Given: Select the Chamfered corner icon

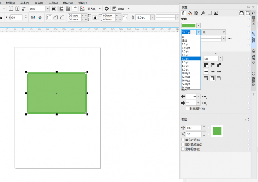Looking at the screenshot, I should [62, 17].
